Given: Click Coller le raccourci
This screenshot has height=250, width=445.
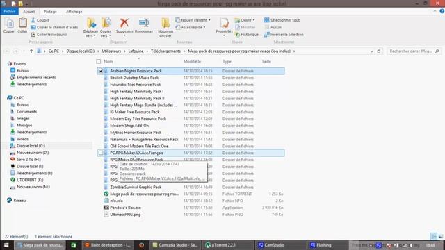Looking at the screenshot, I should [49, 34].
